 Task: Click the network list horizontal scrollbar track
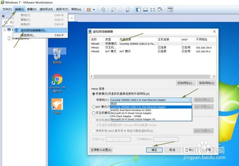click(152, 76)
